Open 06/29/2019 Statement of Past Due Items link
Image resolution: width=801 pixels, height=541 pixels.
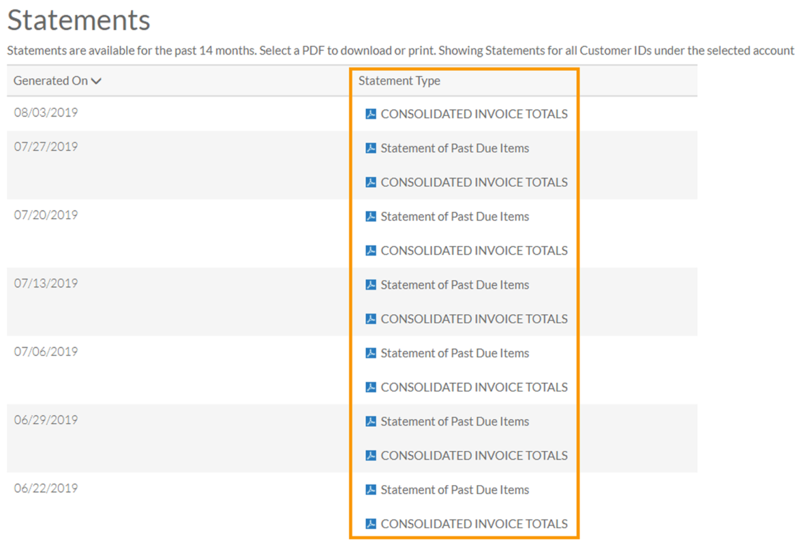(x=455, y=422)
